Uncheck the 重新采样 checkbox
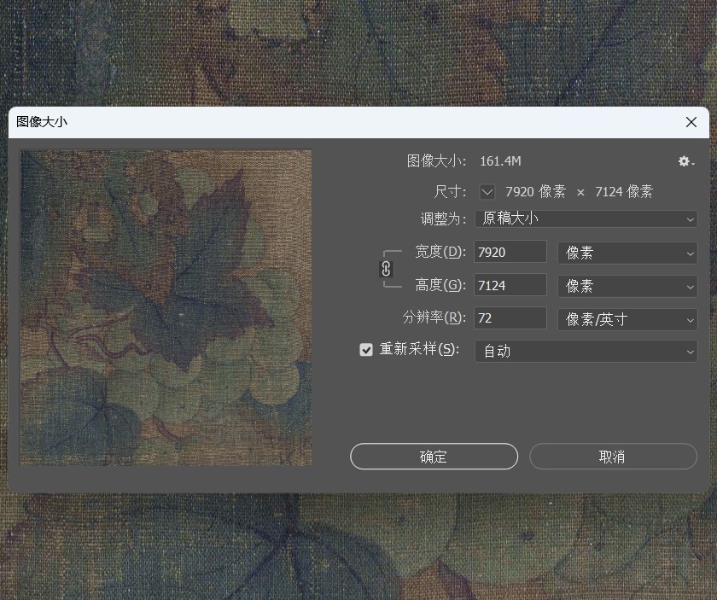Screen dimensions: 717x600 366,350
